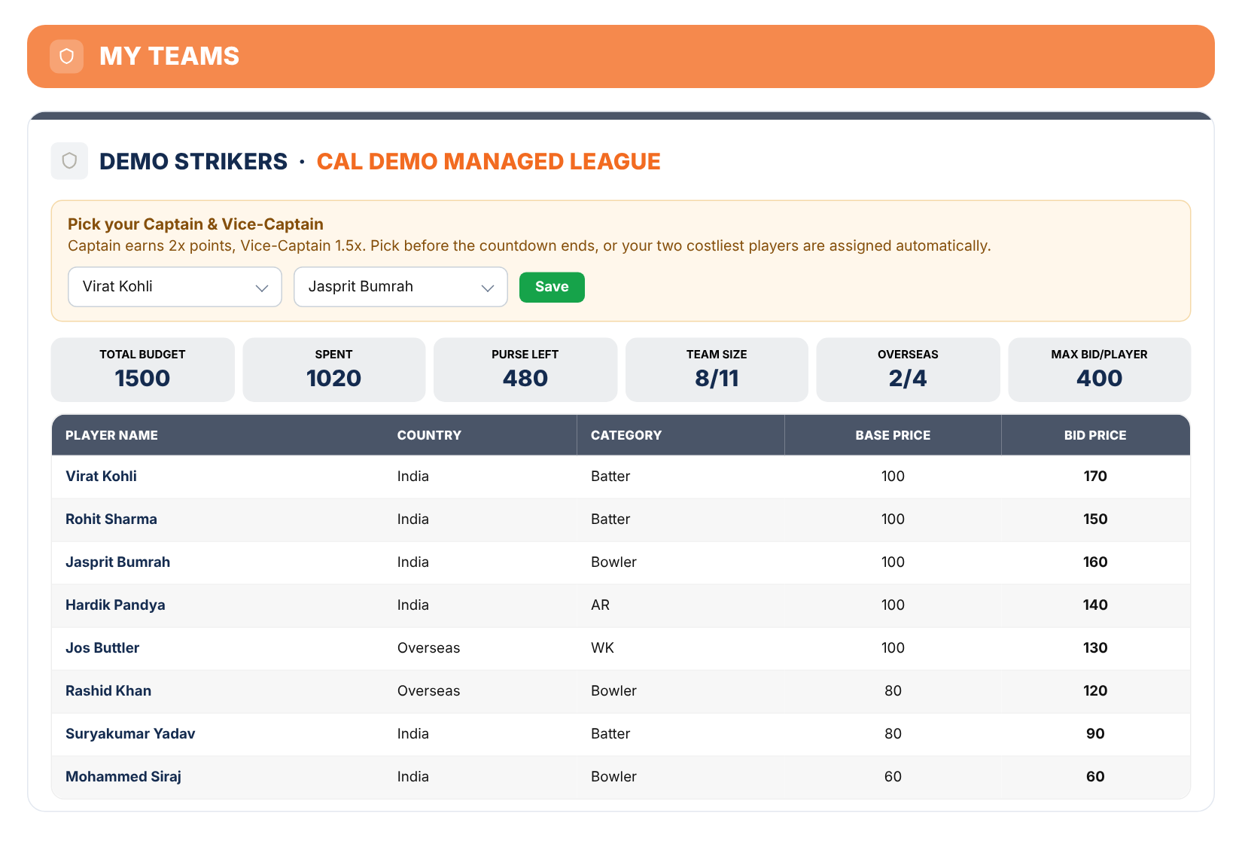Viewport: 1242px width, 862px height.
Task: Click the Bid Price column header
Action: coord(1095,435)
